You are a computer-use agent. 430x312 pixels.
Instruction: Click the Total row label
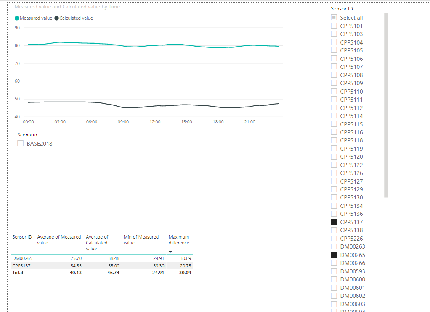tap(18, 273)
